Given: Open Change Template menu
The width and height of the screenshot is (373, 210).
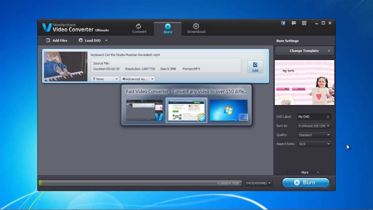Looking at the screenshot, I should tap(304, 51).
